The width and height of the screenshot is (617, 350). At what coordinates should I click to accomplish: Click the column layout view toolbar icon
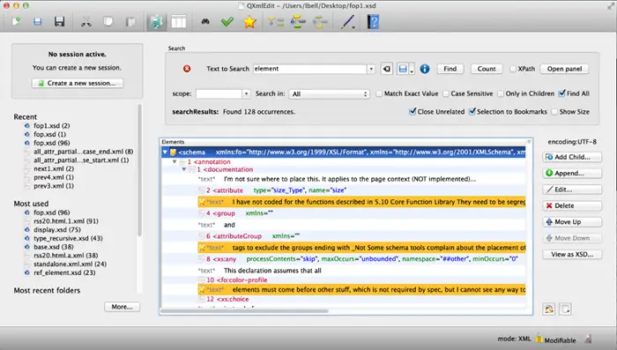(x=179, y=22)
